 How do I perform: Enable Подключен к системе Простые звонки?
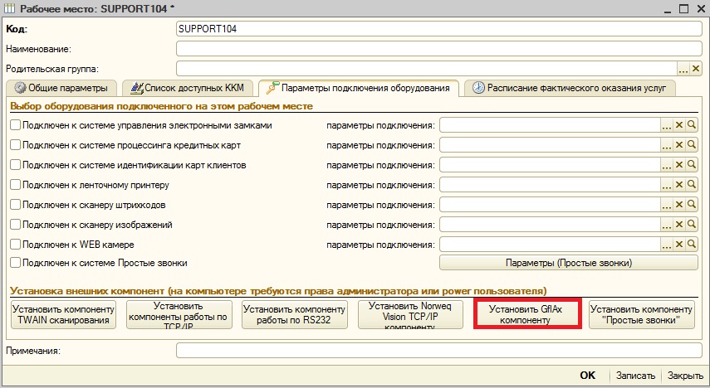pos(16,262)
